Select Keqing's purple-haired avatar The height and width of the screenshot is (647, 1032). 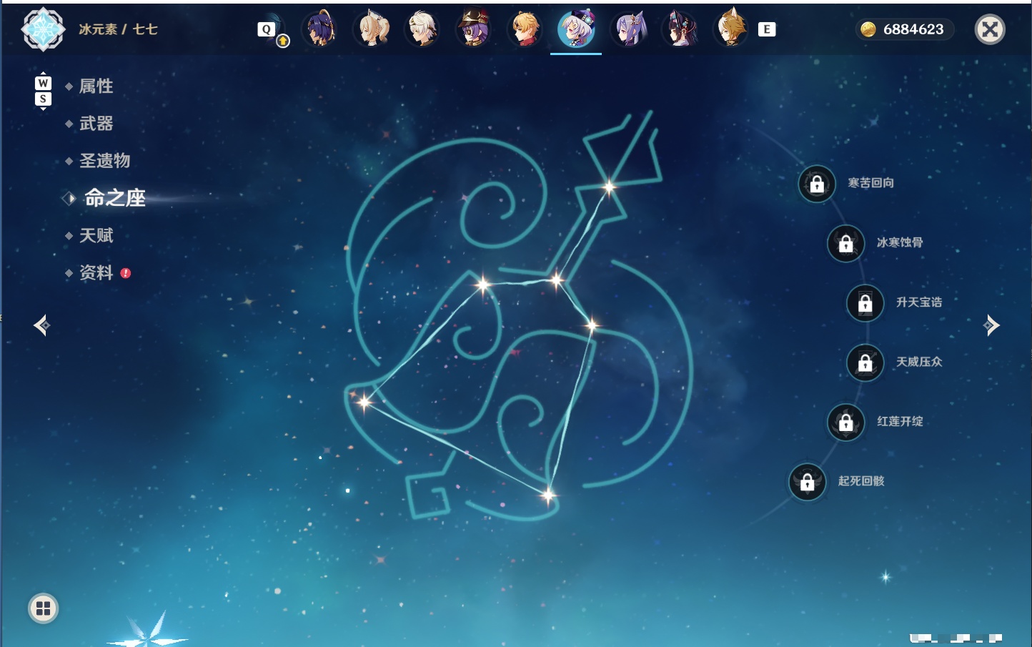click(x=629, y=29)
